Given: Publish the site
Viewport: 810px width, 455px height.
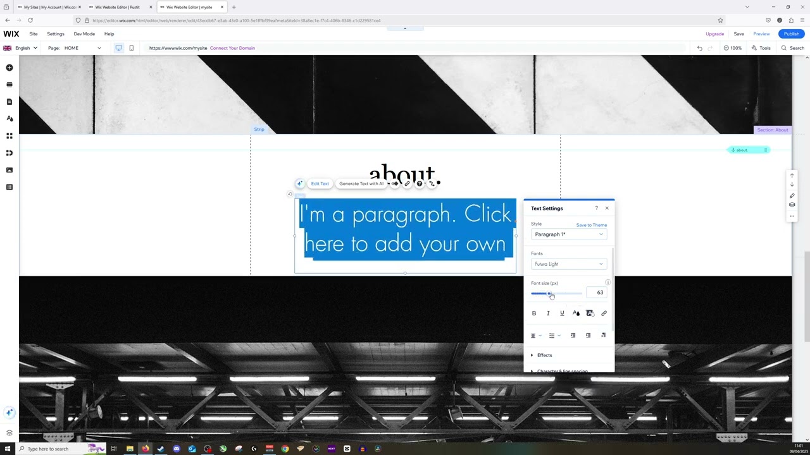Looking at the screenshot, I should point(792,34).
